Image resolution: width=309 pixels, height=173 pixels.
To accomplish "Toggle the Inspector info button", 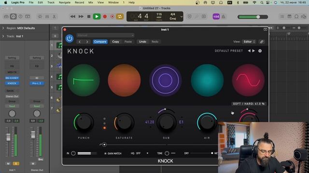I will tap(13, 17).
